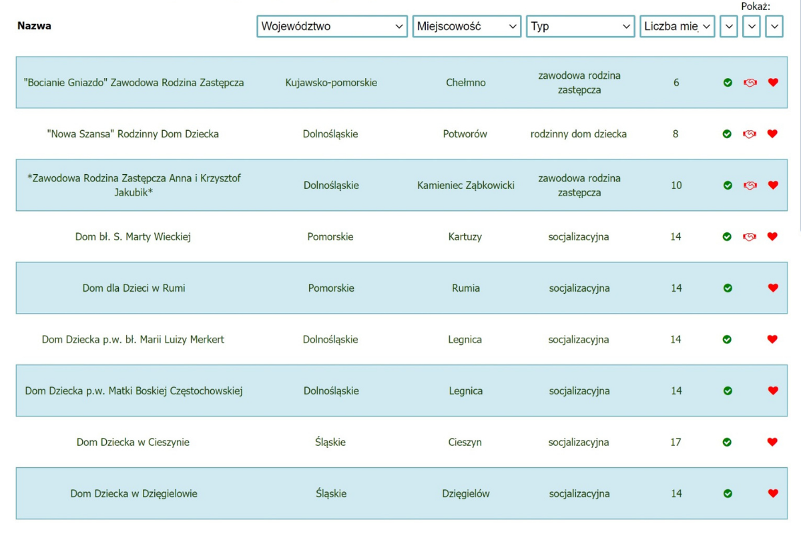Click the Potworów city cell
801x534 pixels.
465,133
